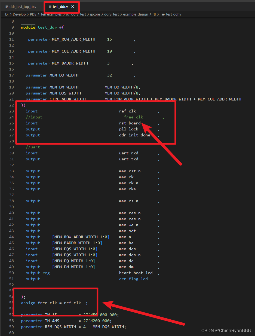Click the //input comment on line 24
Image resolution: width=255 pixels, height=336 pixels.
pyautogui.click(x=34, y=117)
